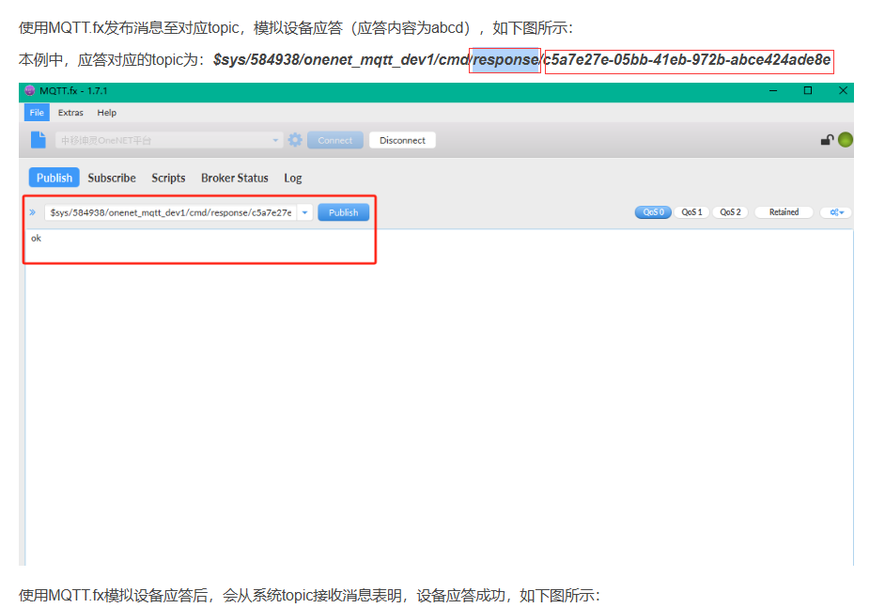Click the unlocked padlock icon
Viewport: 885px width, 608px height.
828,139
